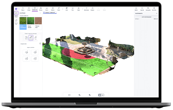Select the Dessin drawing tool
The height and width of the screenshot is (110, 173).
click(x=59, y=9)
